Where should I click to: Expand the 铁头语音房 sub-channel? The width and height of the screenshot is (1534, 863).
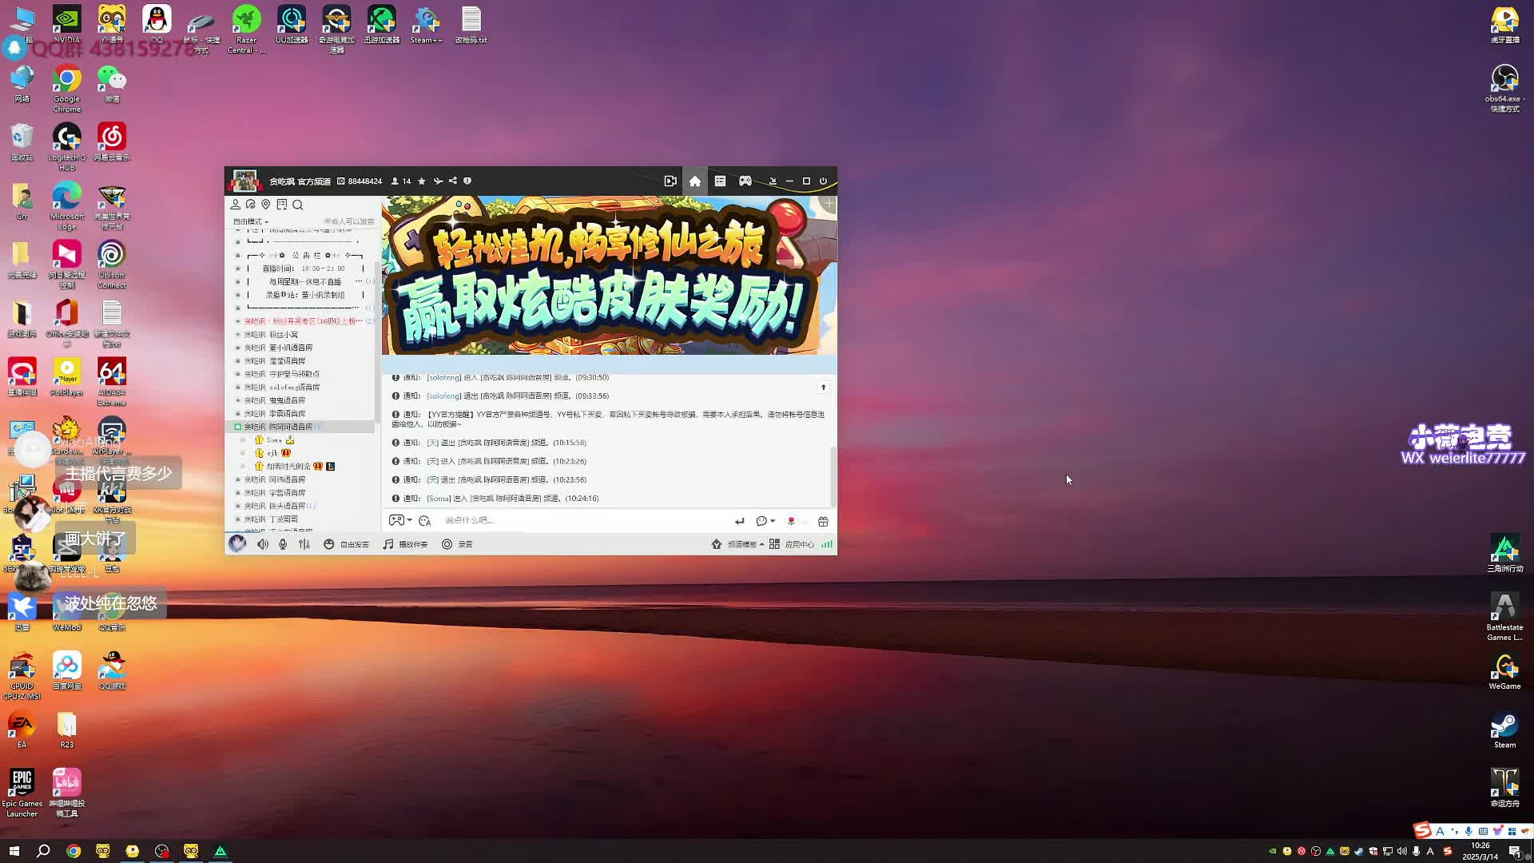pyautogui.click(x=237, y=506)
